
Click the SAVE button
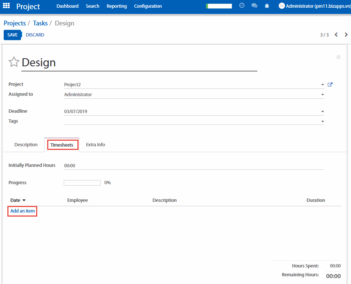tap(12, 35)
